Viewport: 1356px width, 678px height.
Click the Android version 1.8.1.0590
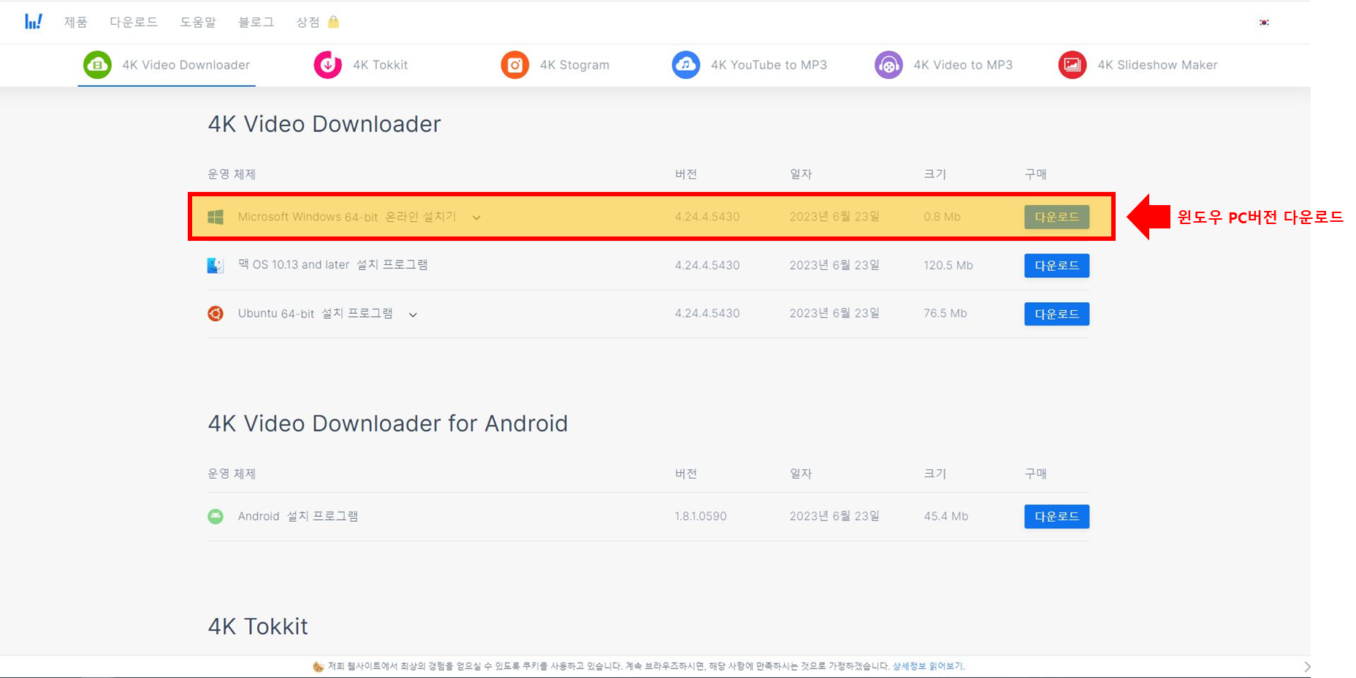click(x=701, y=517)
